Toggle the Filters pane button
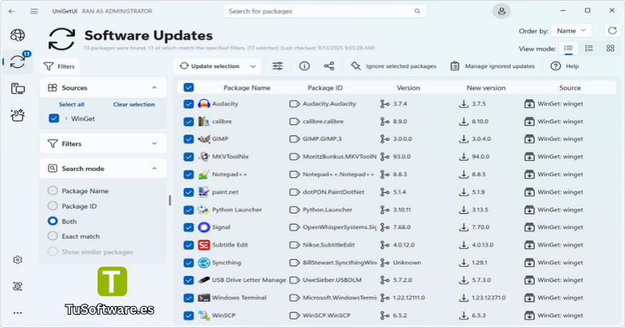 coord(59,66)
